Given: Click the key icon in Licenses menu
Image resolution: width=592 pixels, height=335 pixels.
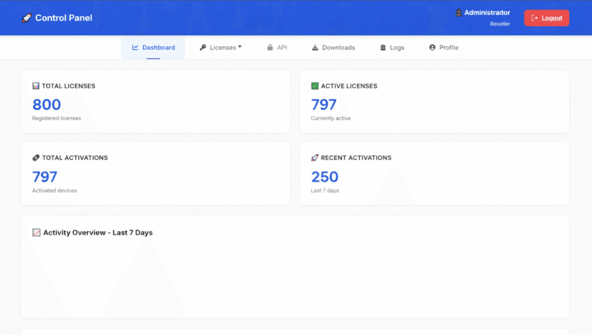Looking at the screenshot, I should [203, 47].
